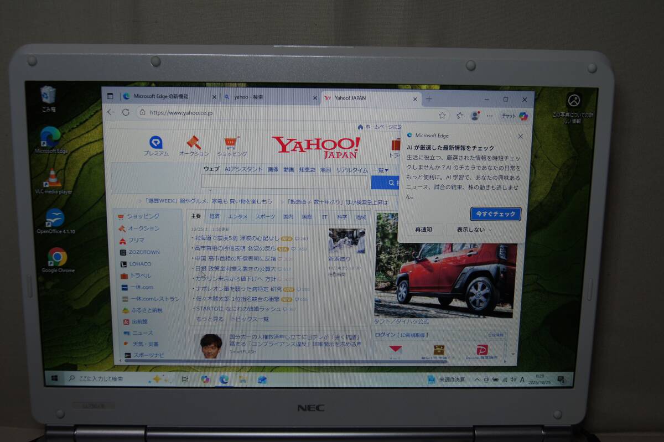Click the トピックス一覧 link
Image resolution: width=664 pixels, height=442 pixels.
click(250, 319)
